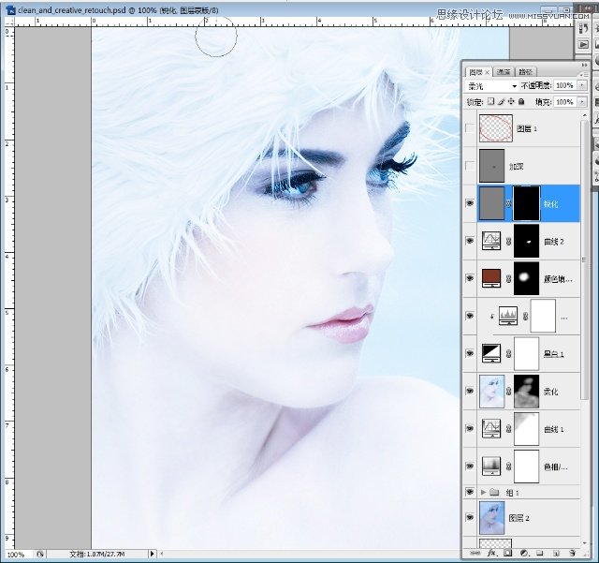Click the status bar document icon beside zoom
This screenshot has height=563, width=599.
[x=40, y=554]
